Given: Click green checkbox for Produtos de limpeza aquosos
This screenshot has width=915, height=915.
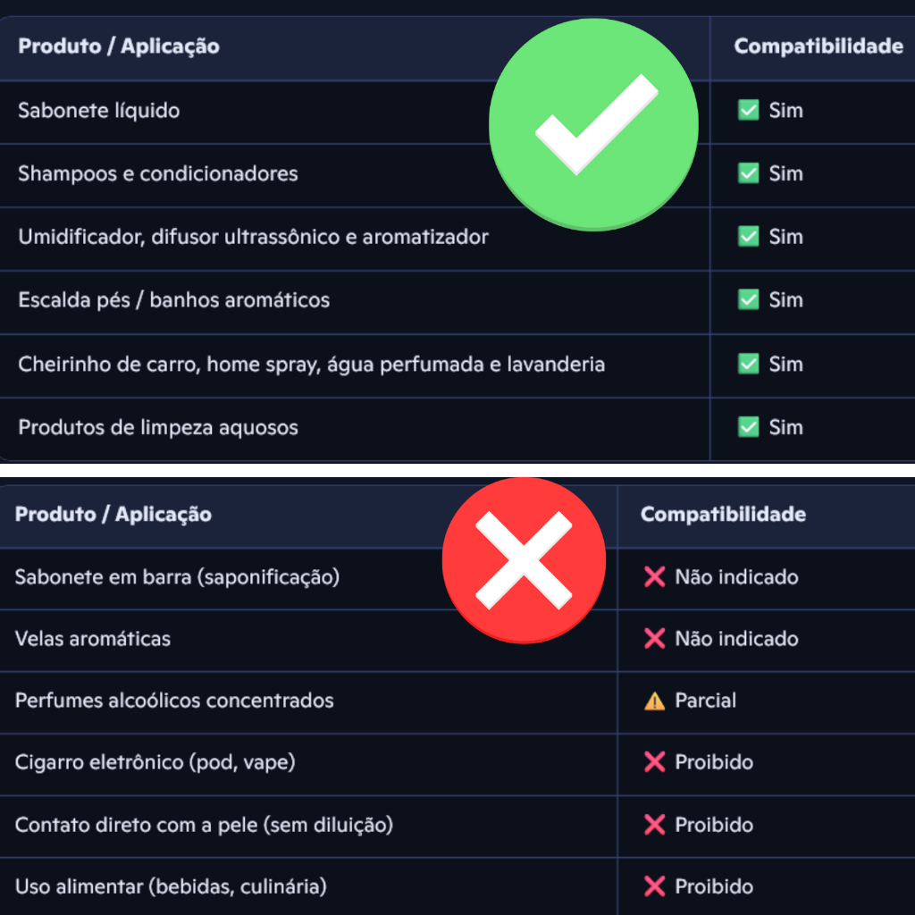Looking at the screenshot, I should click(x=748, y=427).
